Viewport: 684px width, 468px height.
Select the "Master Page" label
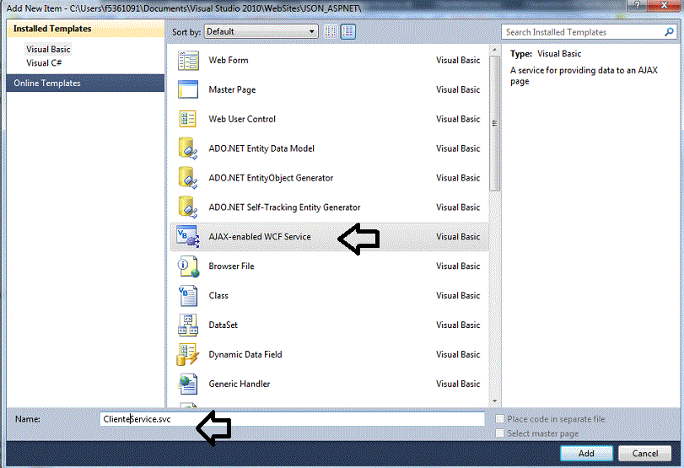pos(232,89)
